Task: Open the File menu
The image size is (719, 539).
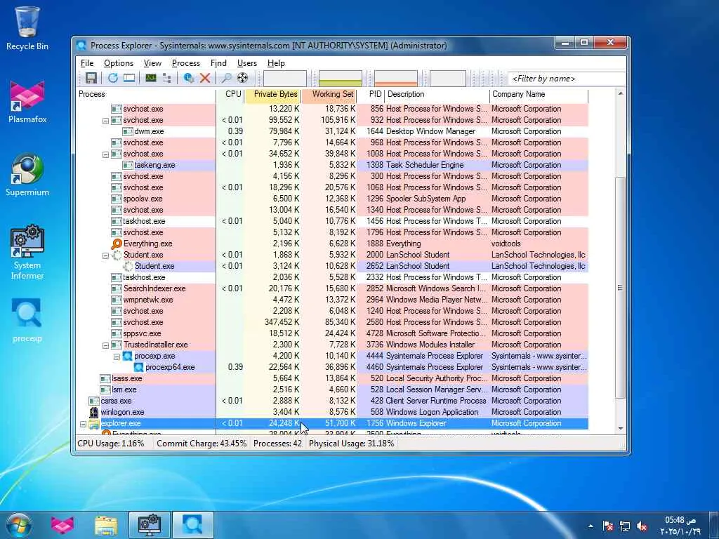Action: tap(86, 63)
